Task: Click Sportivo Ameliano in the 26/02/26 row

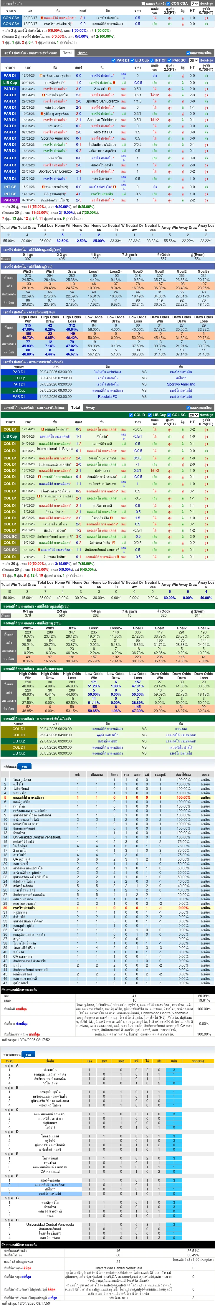Action: [55, 138]
